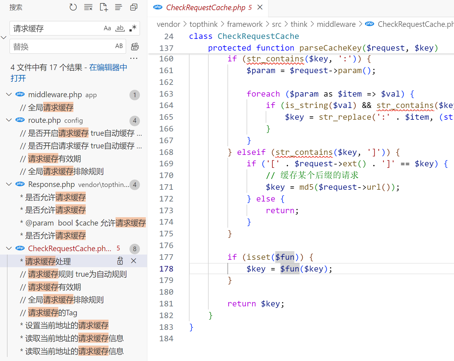
Task: Refresh the search results
Action: (x=73, y=7)
